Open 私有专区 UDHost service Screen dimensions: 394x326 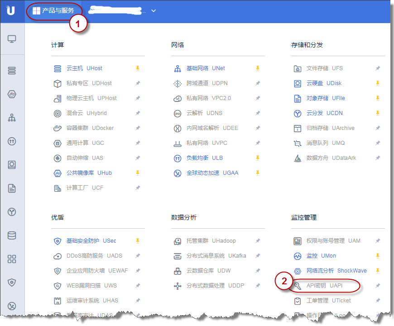pyautogui.click(x=89, y=83)
